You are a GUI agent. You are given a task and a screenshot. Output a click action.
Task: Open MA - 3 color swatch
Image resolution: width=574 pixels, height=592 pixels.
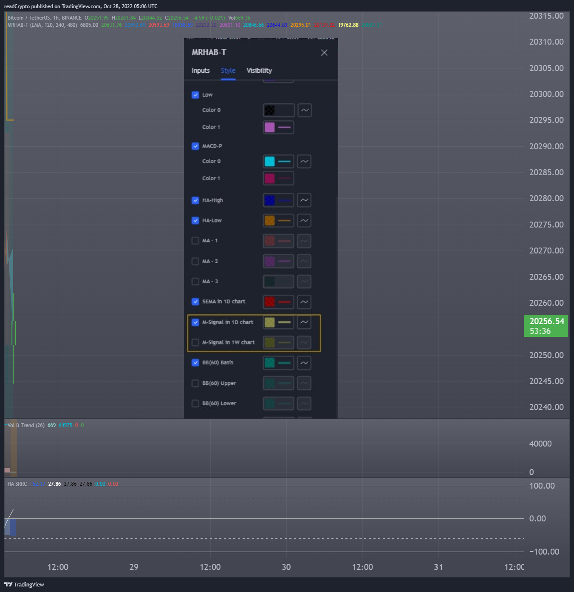pyautogui.click(x=279, y=282)
